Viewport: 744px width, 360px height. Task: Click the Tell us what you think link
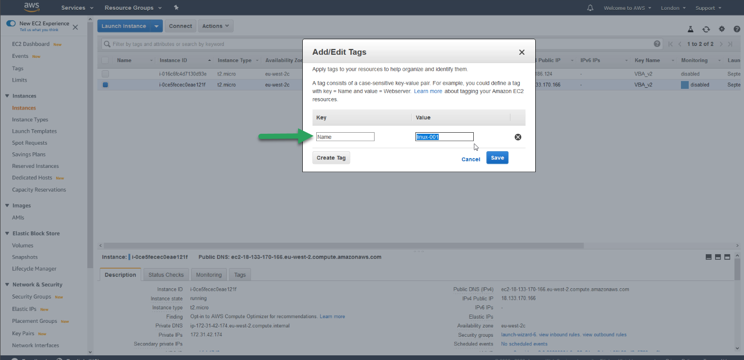[x=39, y=30]
